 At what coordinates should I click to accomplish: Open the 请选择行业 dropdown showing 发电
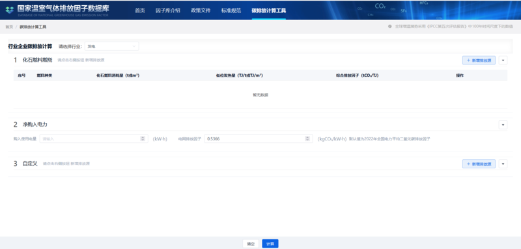(111, 46)
